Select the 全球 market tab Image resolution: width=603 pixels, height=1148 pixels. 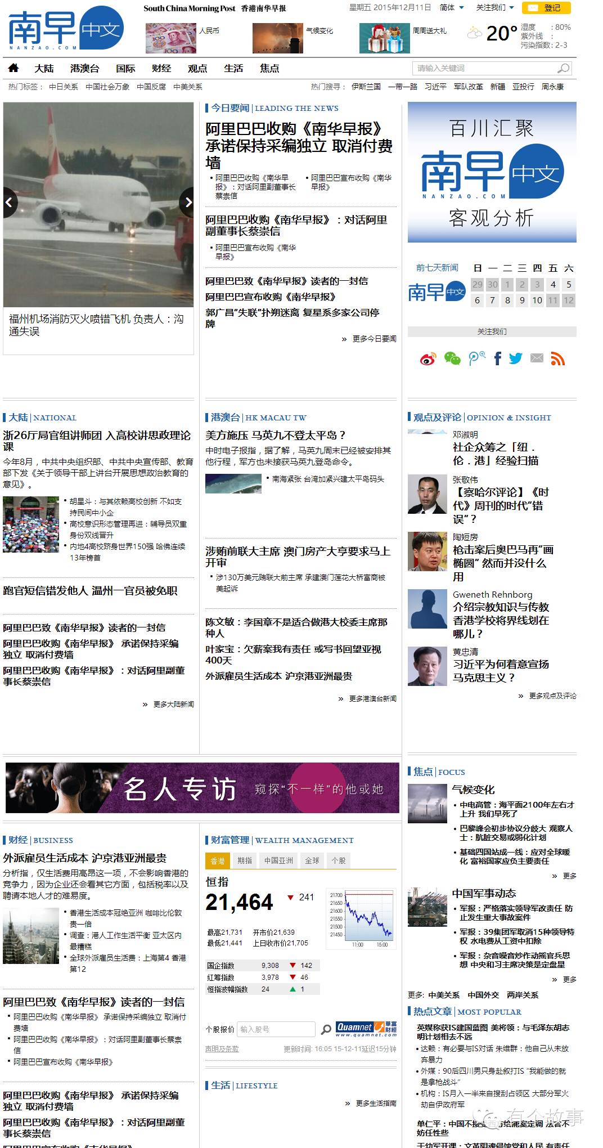click(312, 860)
